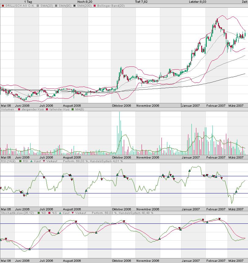Click the green %D legend swatch
Screen dimensions: 248x263
(x=39, y=213)
